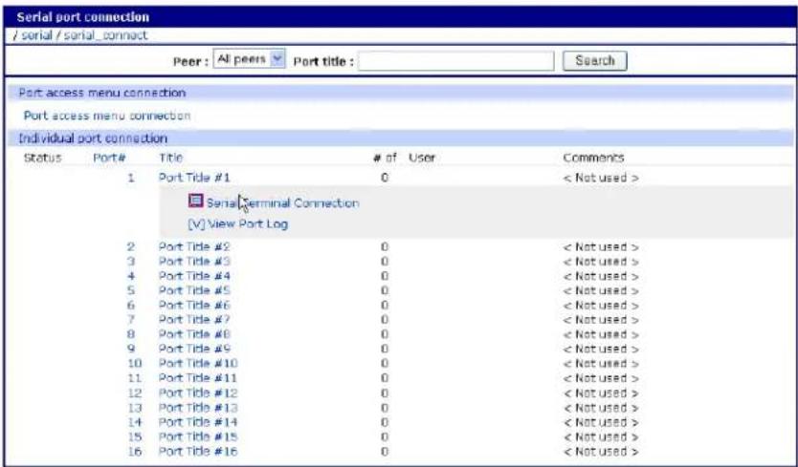Select Port Title #7 link

194,319
